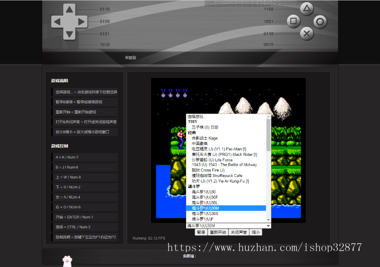Pause the game with 暂停 button
The width and height of the screenshot is (380, 267).
(201, 232)
